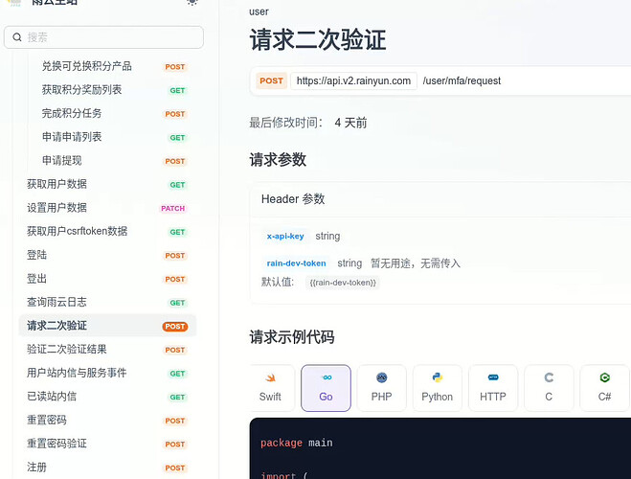Click the user breadcrumb link above title
The image size is (631, 479).
point(259,11)
